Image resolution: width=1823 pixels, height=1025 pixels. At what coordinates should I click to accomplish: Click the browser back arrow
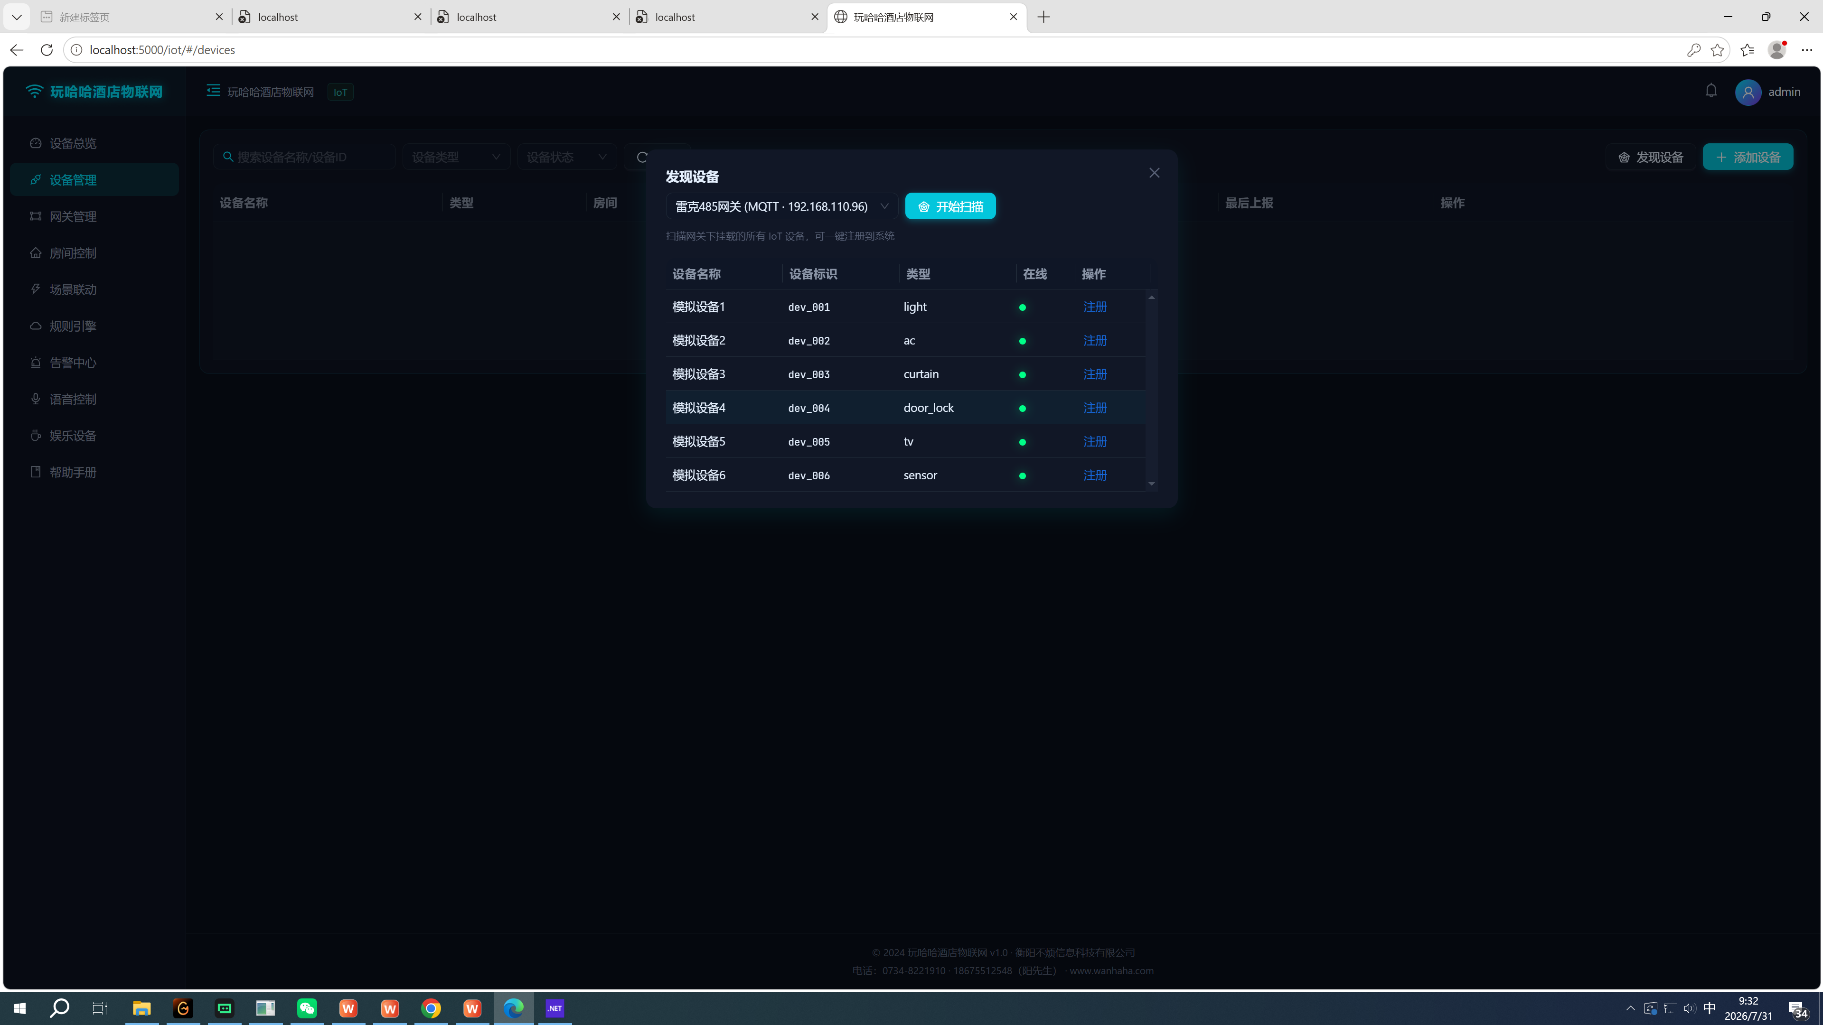click(x=17, y=49)
